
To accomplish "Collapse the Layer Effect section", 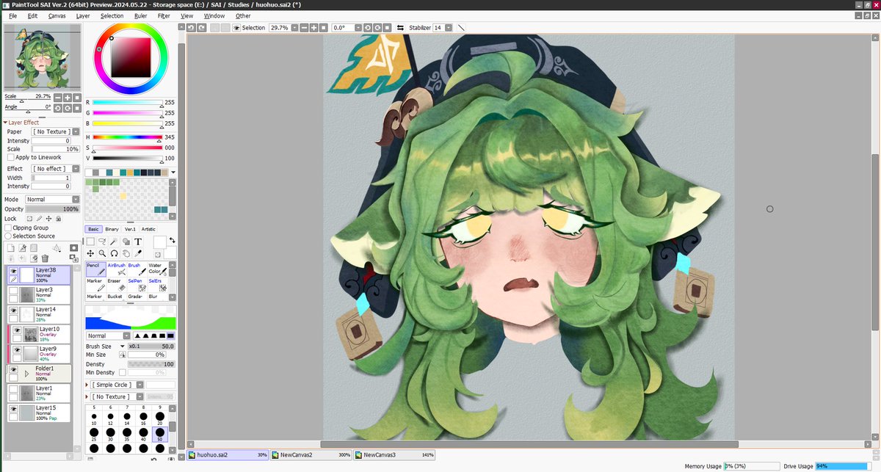I will pyautogui.click(x=6, y=123).
